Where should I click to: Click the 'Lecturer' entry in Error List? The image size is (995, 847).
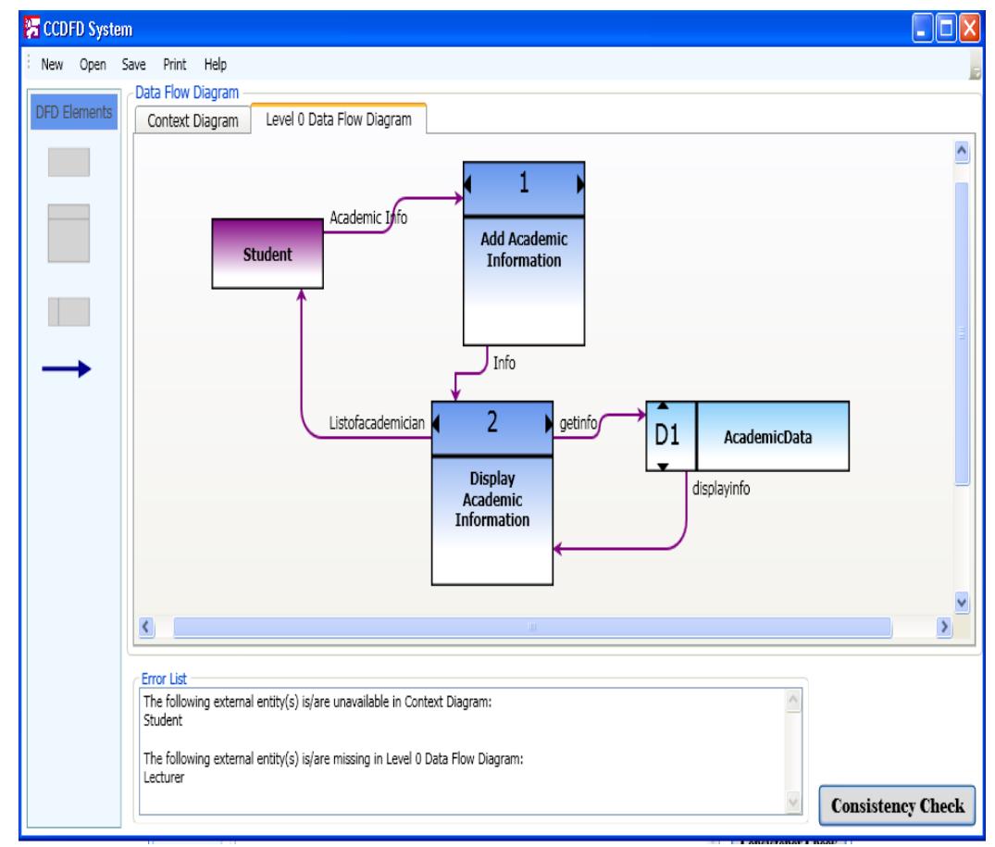[x=164, y=778]
